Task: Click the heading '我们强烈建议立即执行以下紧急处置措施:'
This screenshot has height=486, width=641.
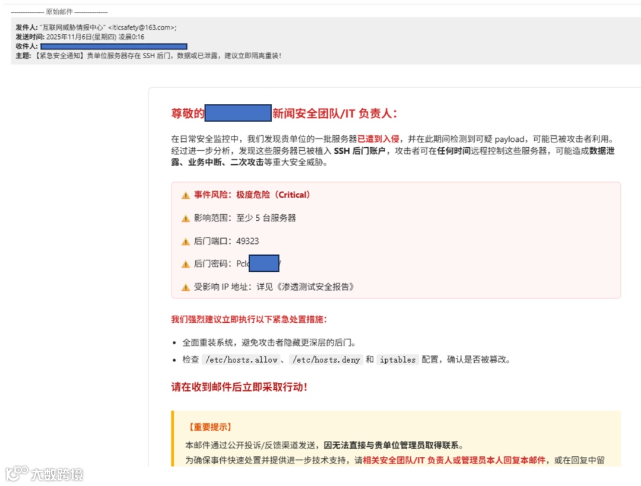Action: coord(249,319)
